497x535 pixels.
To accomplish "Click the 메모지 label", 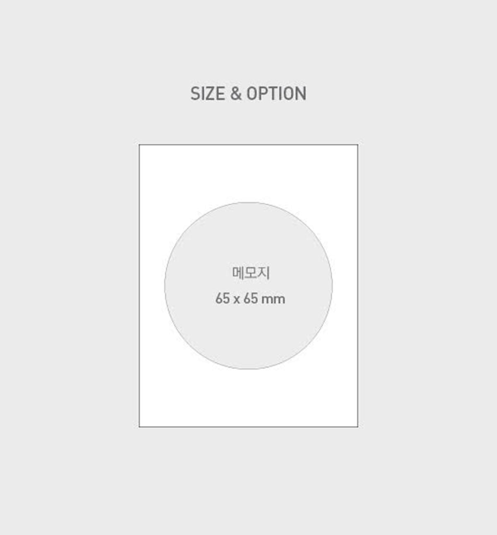I will click(251, 273).
